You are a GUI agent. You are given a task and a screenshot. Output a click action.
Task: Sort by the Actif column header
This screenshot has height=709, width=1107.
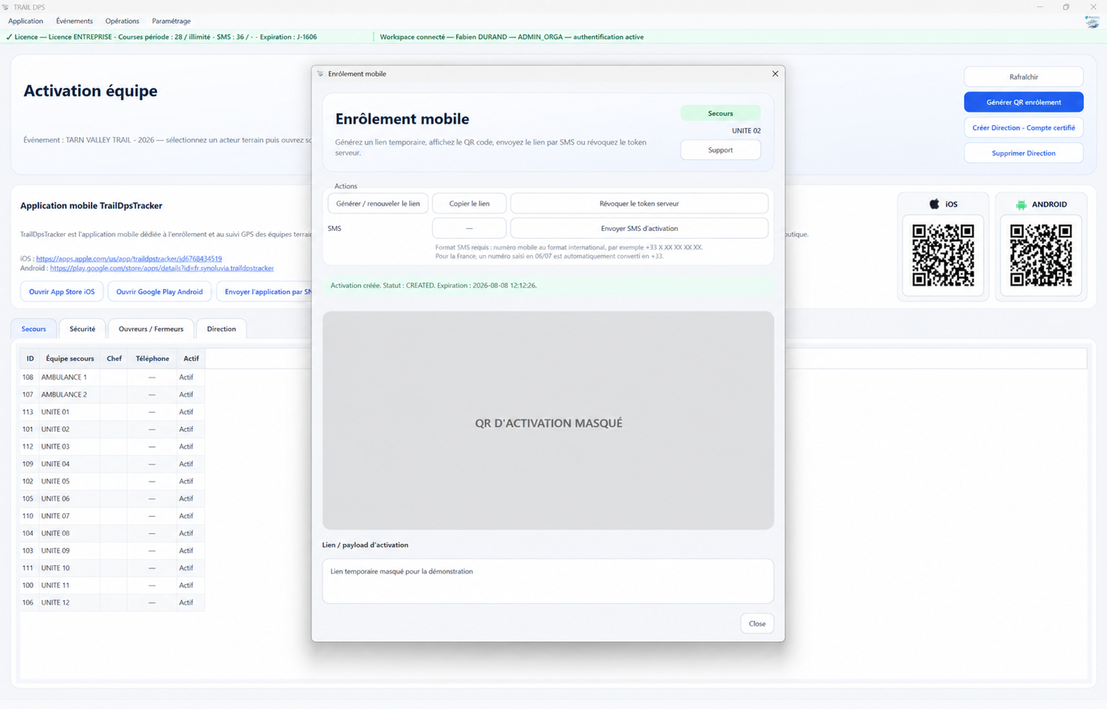pos(191,359)
